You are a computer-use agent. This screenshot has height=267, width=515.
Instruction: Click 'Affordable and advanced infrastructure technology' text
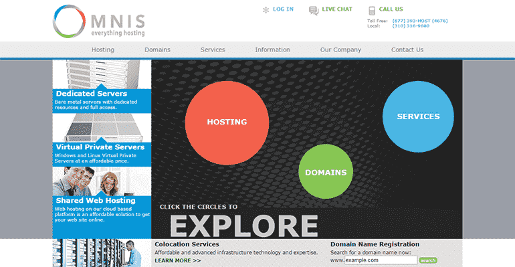click(236, 252)
